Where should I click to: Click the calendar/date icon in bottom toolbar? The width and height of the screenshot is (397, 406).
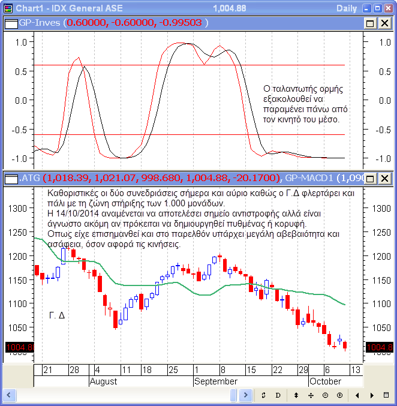click(387, 396)
